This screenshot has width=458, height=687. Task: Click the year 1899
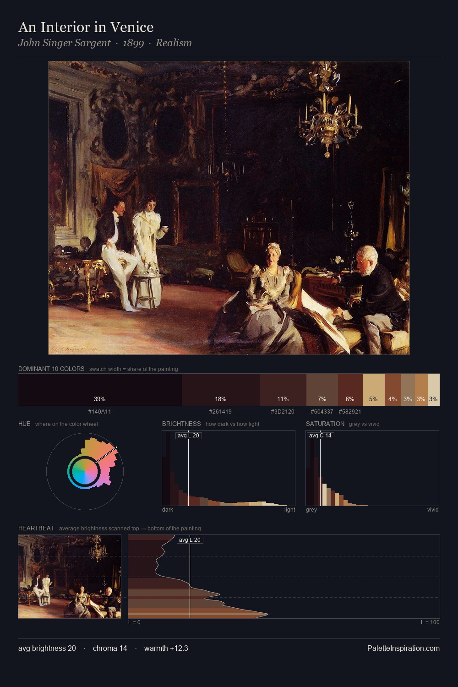133,43
